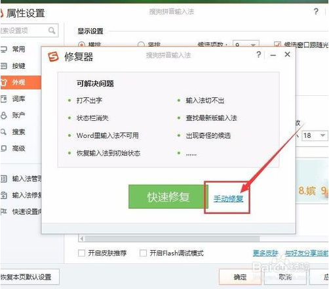Click the Word里输入法不可用 list item

[107, 135]
